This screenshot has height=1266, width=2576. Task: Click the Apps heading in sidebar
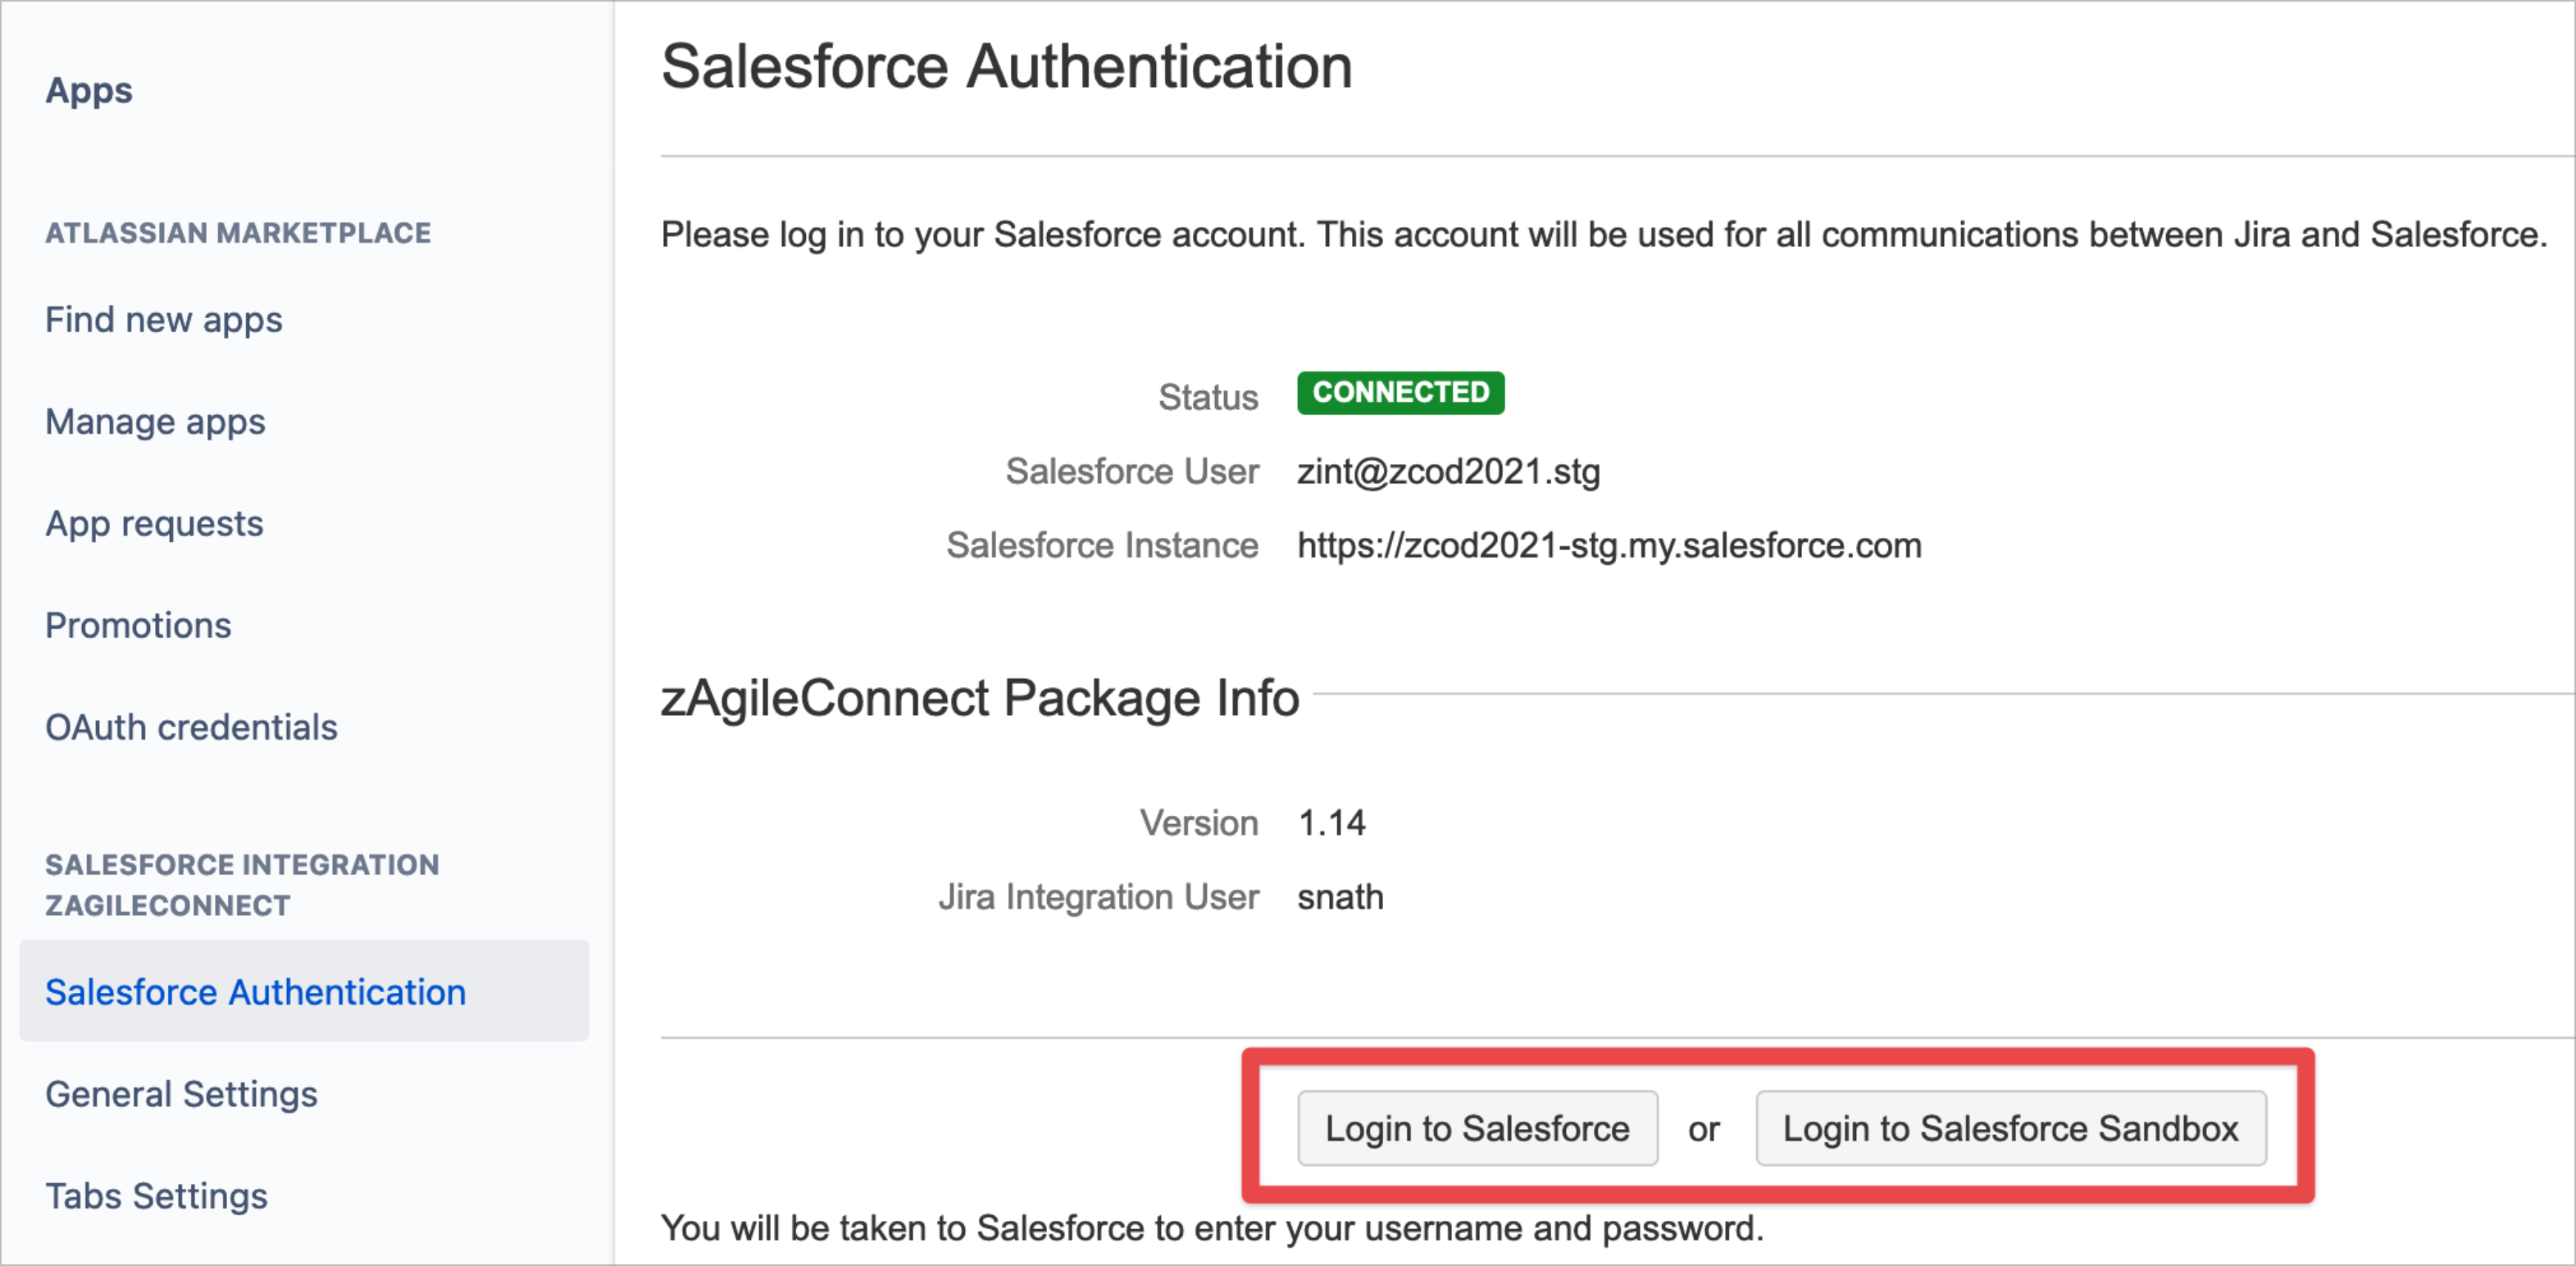coord(89,91)
